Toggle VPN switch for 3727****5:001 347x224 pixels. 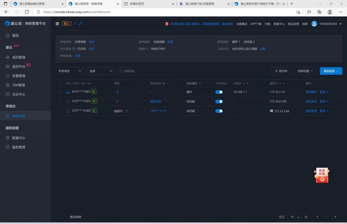(219, 101)
